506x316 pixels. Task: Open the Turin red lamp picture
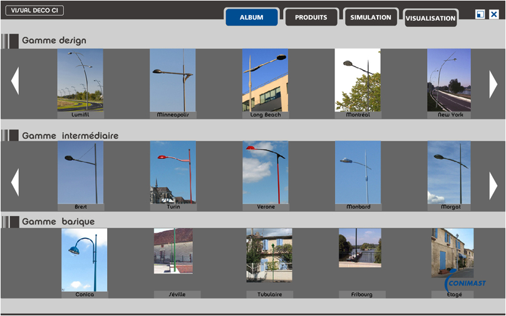click(x=173, y=172)
